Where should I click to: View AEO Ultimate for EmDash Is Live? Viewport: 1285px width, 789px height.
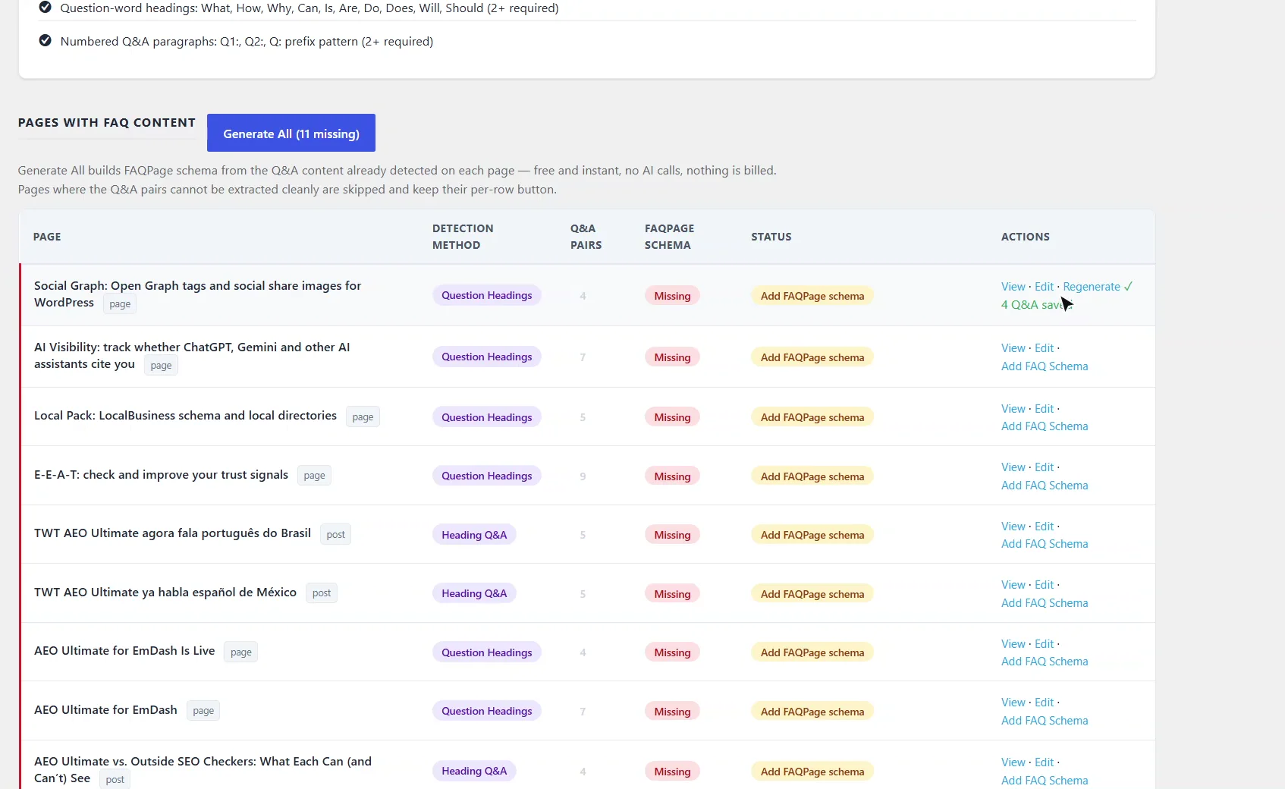pyautogui.click(x=1013, y=643)
